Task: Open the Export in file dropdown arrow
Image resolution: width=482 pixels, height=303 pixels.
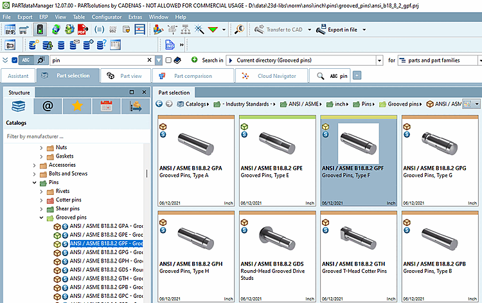Action: 364,30
